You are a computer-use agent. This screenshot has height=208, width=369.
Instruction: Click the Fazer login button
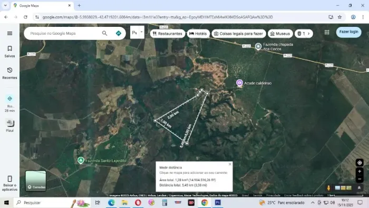[x=349, y=32]
